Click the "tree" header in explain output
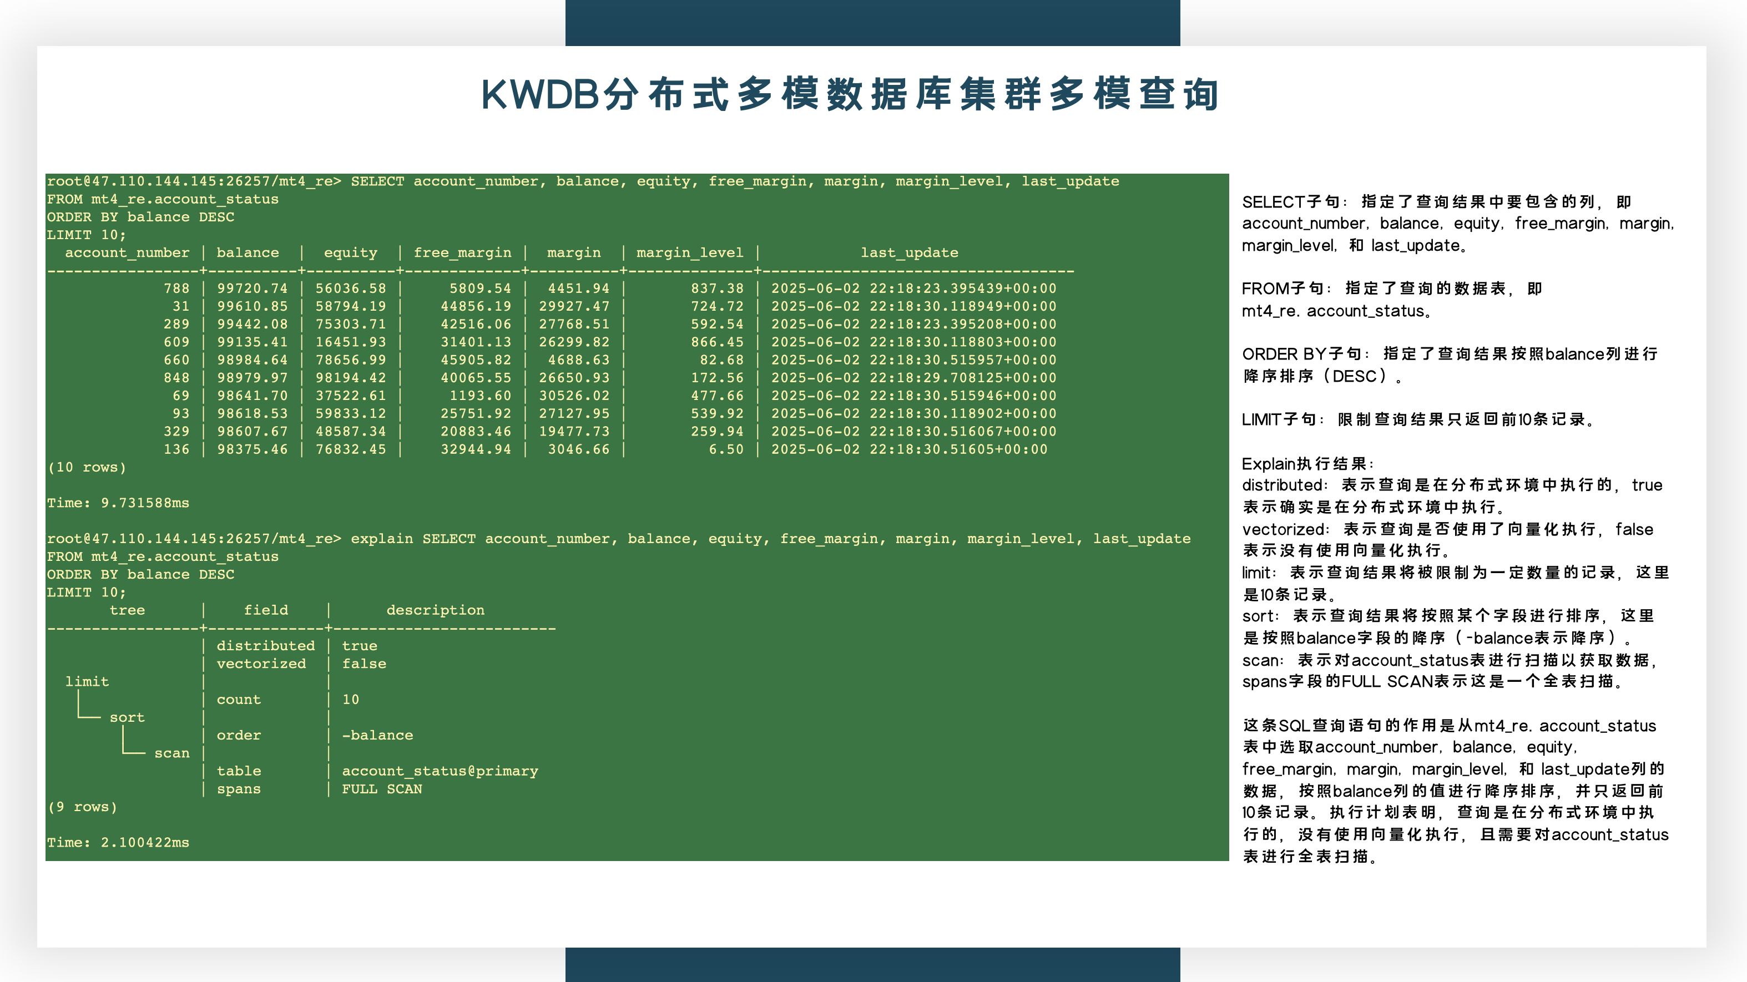The width and height of the screenshot is (1747, 982). pos(127,610)
